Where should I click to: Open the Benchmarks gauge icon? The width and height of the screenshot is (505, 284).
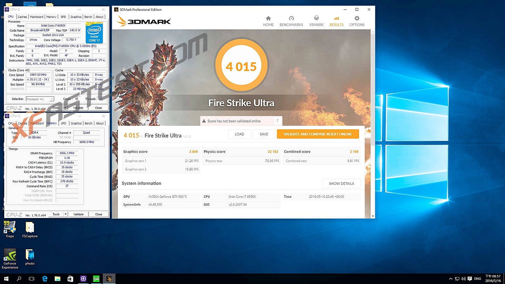[291, 19]
